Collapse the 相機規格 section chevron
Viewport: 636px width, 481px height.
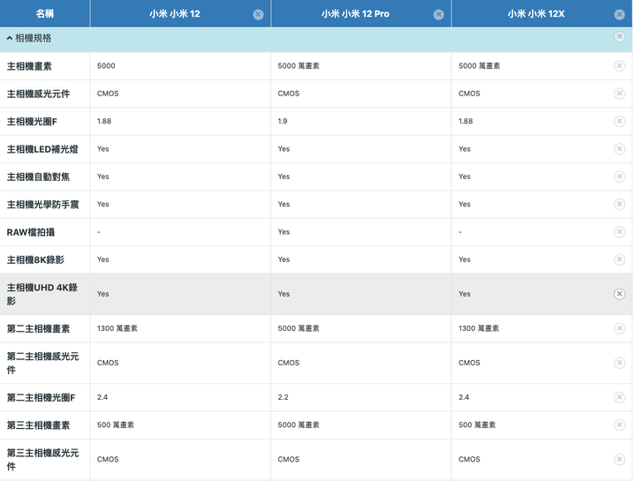[x=10, y=38]
